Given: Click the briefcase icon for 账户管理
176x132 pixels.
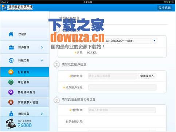Looking at the screenshot, I should (x=11, y=47).
